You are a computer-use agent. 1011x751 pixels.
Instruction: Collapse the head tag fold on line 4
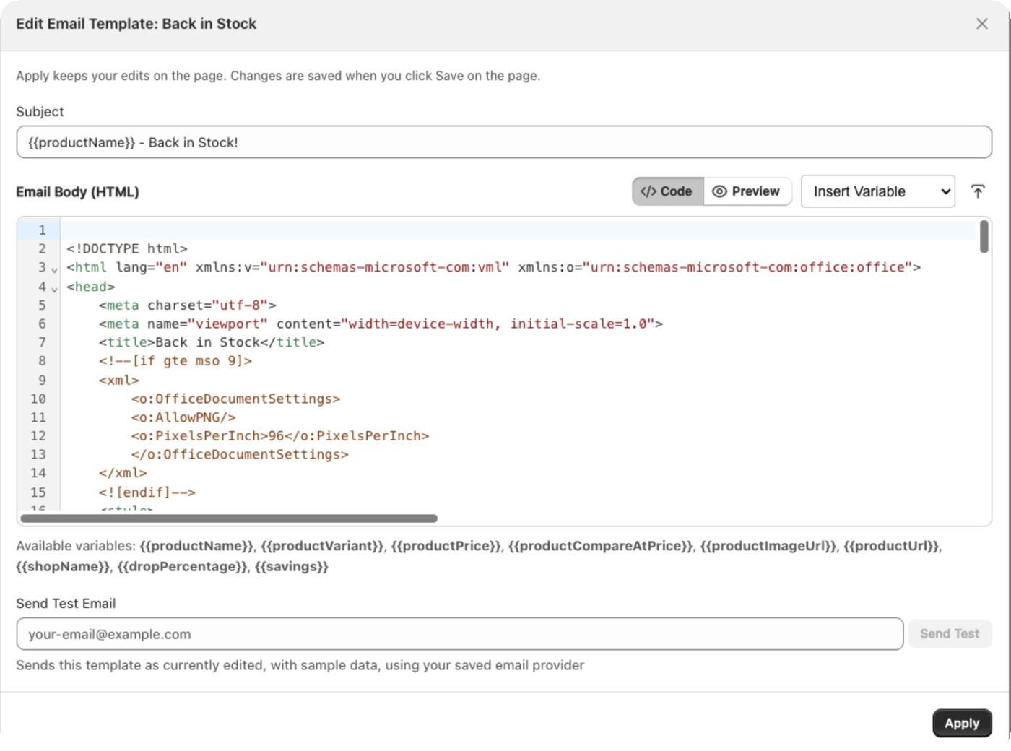tap(54, 289)
